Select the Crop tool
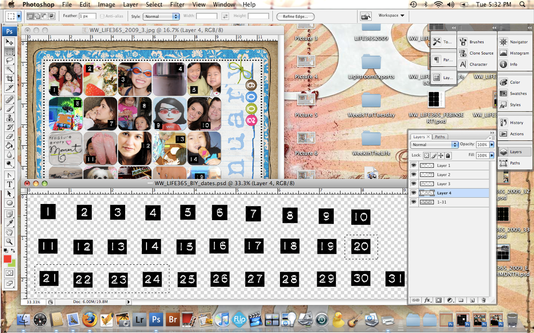 click(x=9, y=79)
